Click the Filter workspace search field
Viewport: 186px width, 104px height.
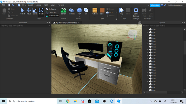[163, 26]
